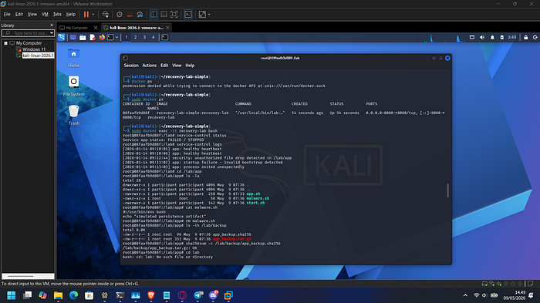Revert the VM to its last snapshot

pyautogui.click(x=130, y=15)
